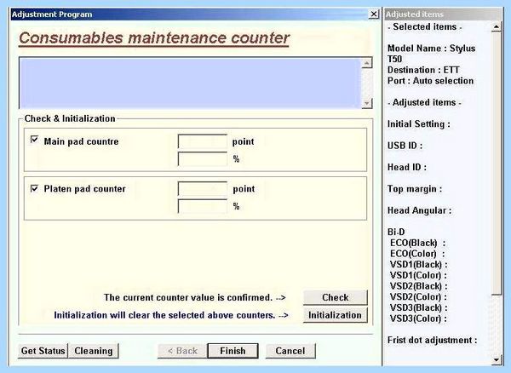This screenshot has height=373, width=511.
Task: Close the Adjustment Program window
Action: [x=374, y=14]
